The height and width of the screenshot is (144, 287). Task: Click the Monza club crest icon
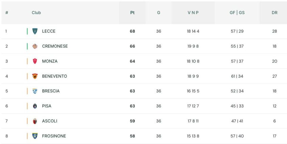35,61
